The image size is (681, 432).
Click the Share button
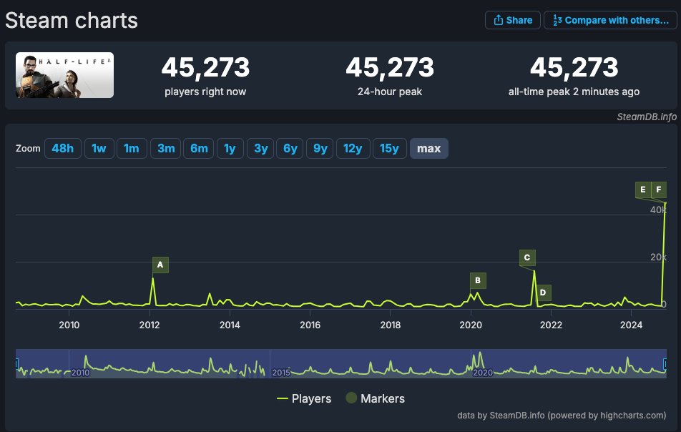[x=512, y=21]
